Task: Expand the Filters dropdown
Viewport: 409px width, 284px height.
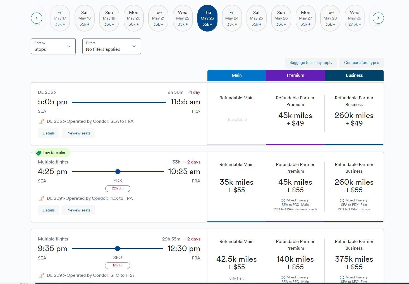Action: point(111,46)
